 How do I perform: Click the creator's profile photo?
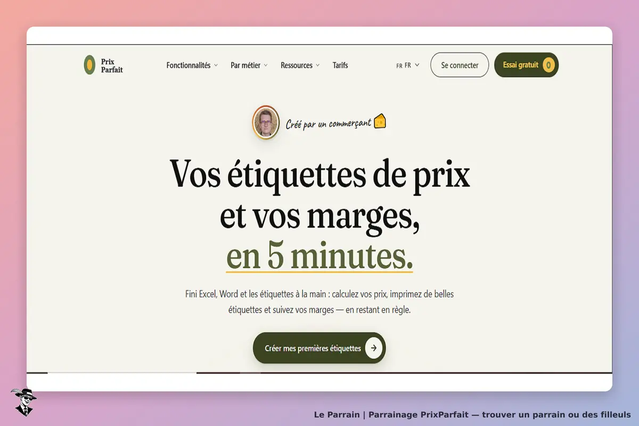(266, 122)
